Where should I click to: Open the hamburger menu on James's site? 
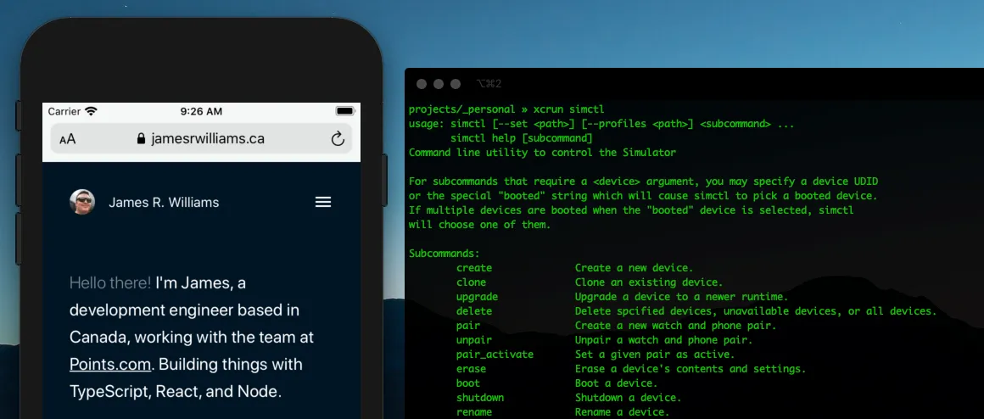(323, 202)
